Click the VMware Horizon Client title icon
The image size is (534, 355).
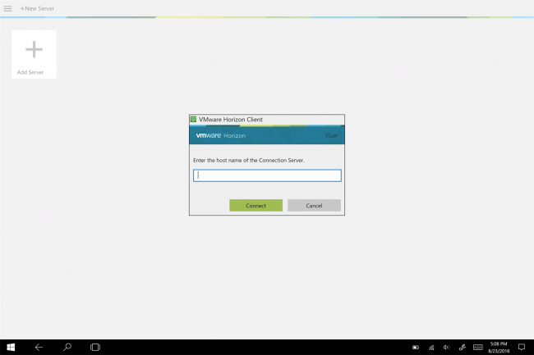click(x=193, y=119)
